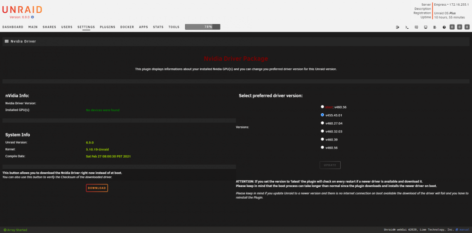Click the kernel value 5.10.19-Unraid

point(97,150)
